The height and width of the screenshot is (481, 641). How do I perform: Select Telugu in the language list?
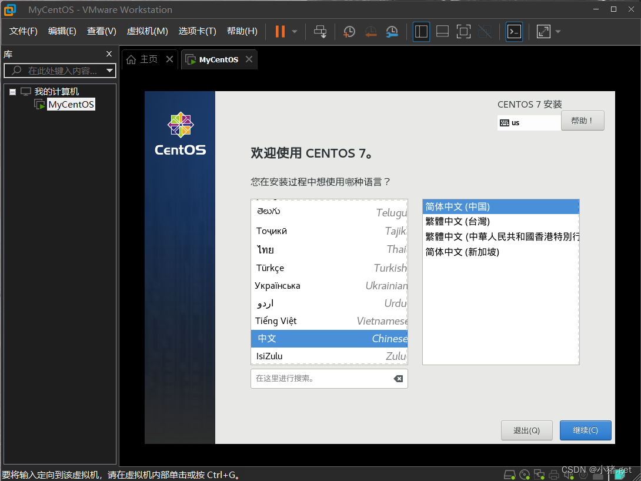[329, 212]
